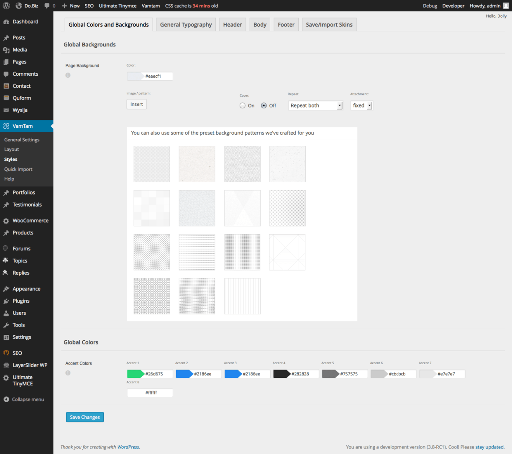Open the Media library sidebar icon
Image resolution: width=512 pixels, height=454 pixels.
point(6,50)
